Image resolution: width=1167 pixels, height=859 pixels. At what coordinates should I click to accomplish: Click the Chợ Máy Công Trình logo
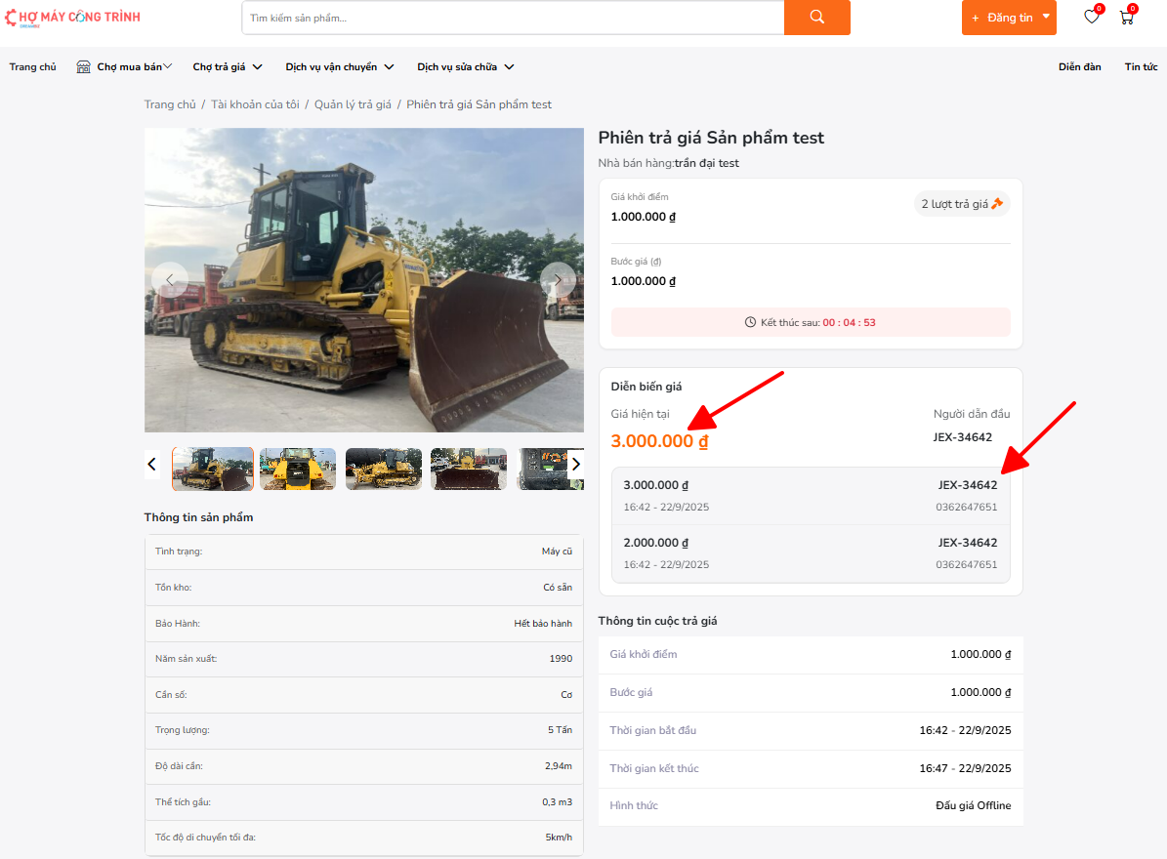(73, 17)
